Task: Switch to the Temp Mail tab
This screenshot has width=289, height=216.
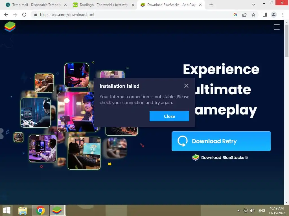Action: point(36,5)
